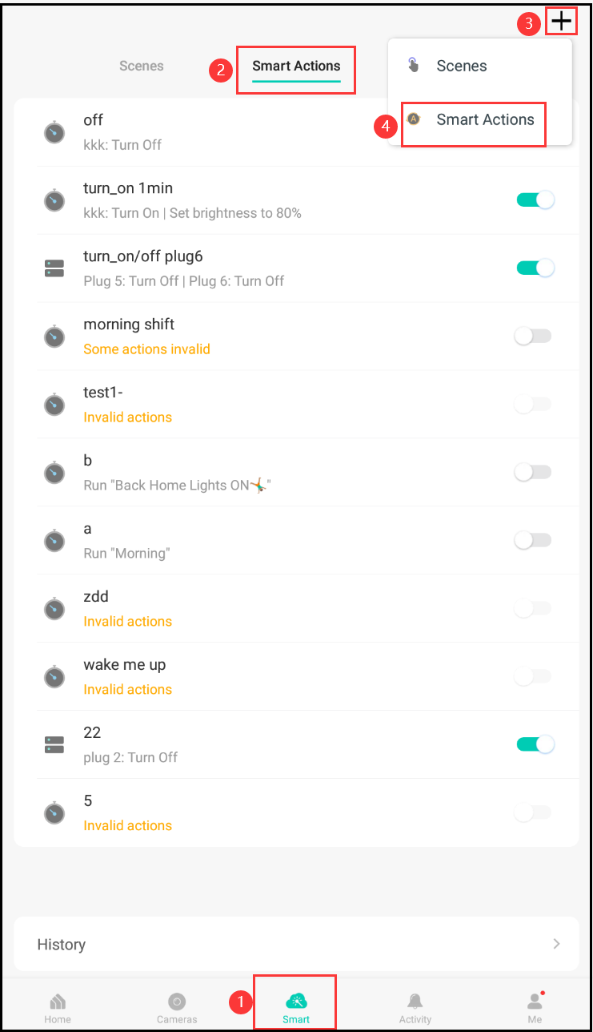Toggle off turn_on/off plug6 switch
This screenshot has height=1032, width=593.
(x=535, y=268)
